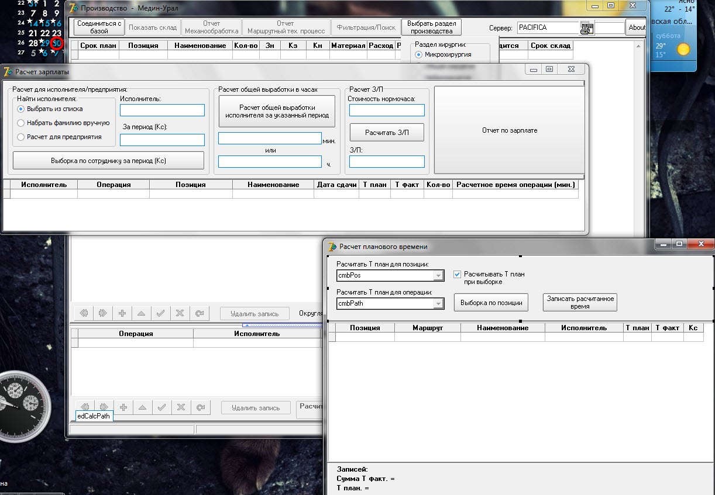The height and width of the screenshot is (495, 715).
Task: Focus the hours (ч.) output field
Action: (270, 162)
